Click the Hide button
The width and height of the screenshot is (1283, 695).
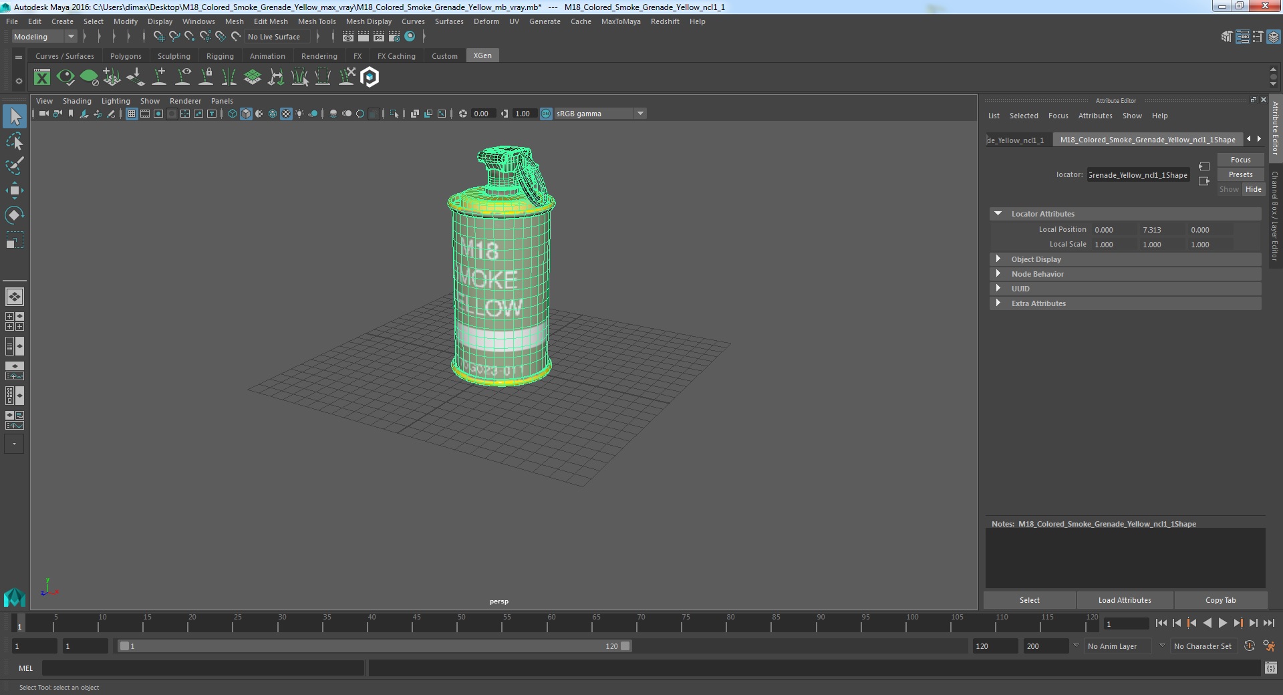point(1253,189)
